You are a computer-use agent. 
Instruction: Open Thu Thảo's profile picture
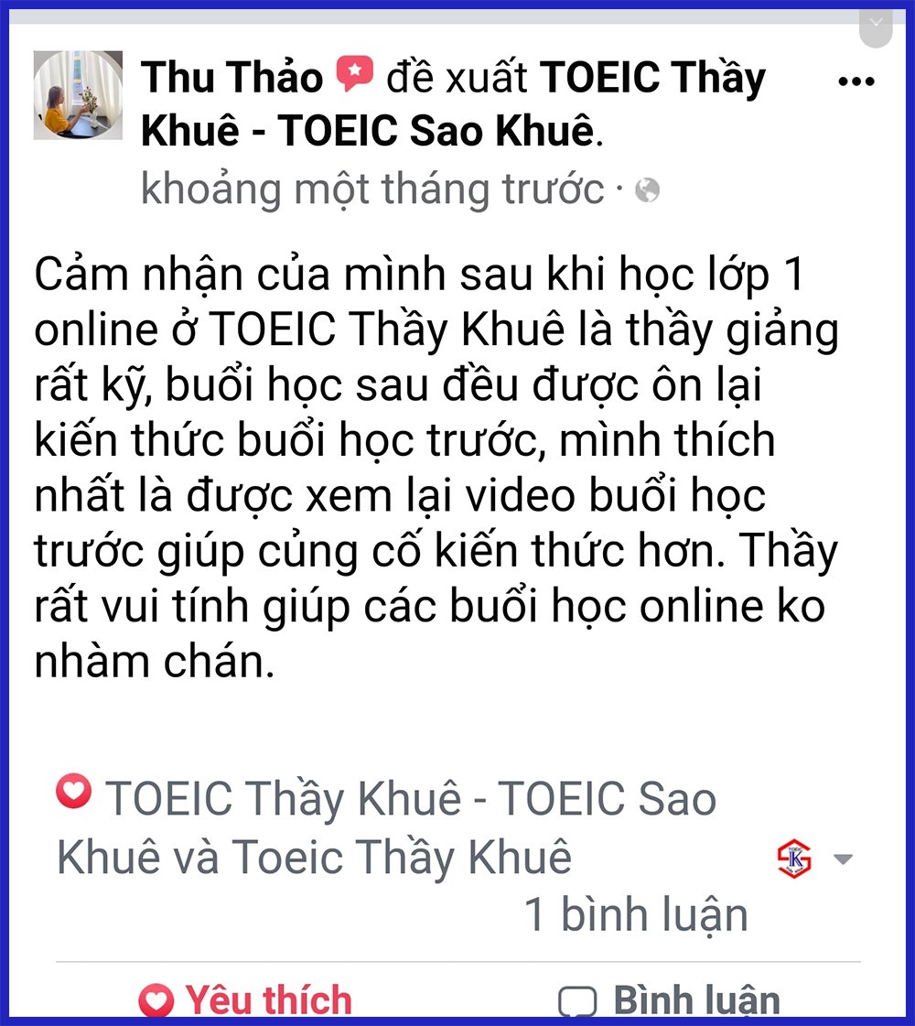78,95
